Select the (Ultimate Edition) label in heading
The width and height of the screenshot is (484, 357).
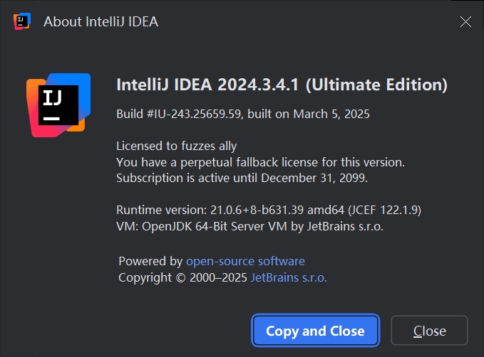coord(376,85)
